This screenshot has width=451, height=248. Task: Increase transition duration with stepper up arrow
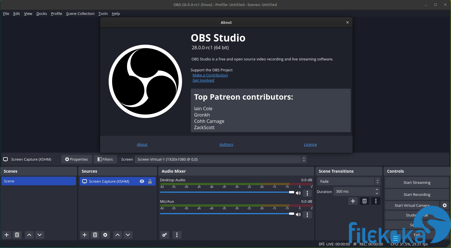377,190
